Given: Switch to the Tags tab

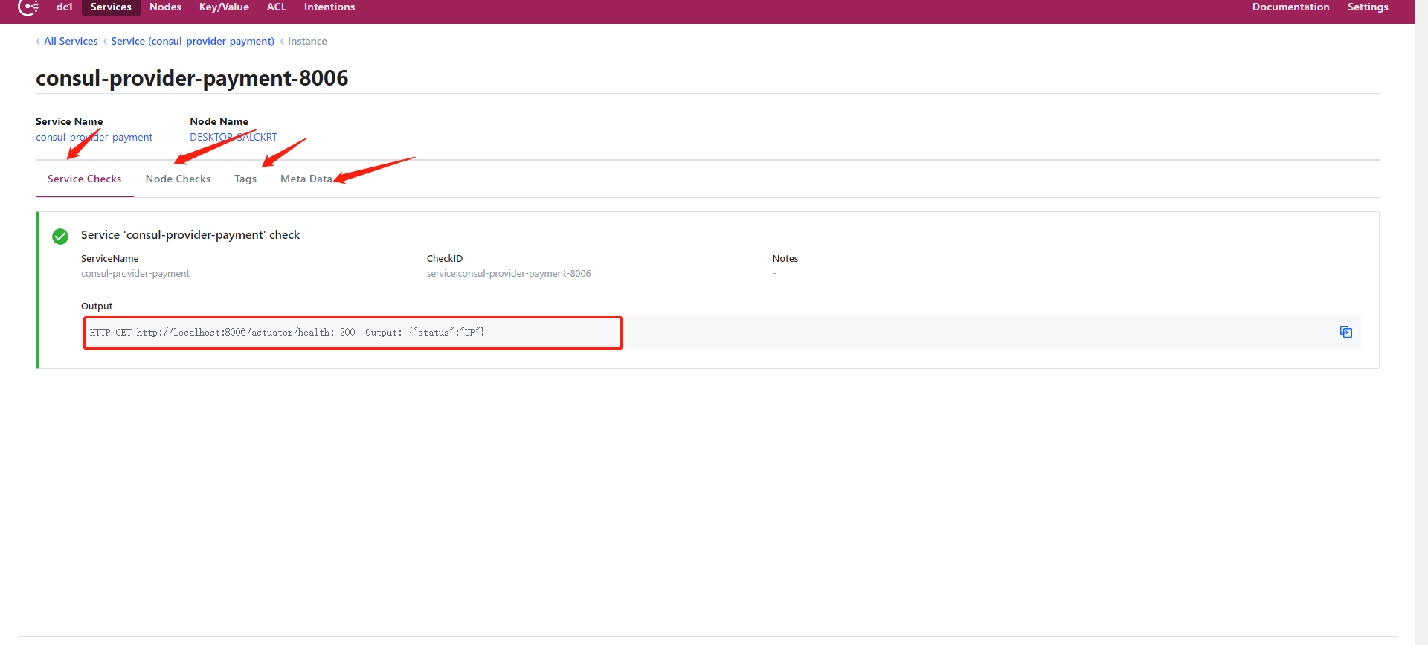Looking at the screenshot, I should click(245, 179).
